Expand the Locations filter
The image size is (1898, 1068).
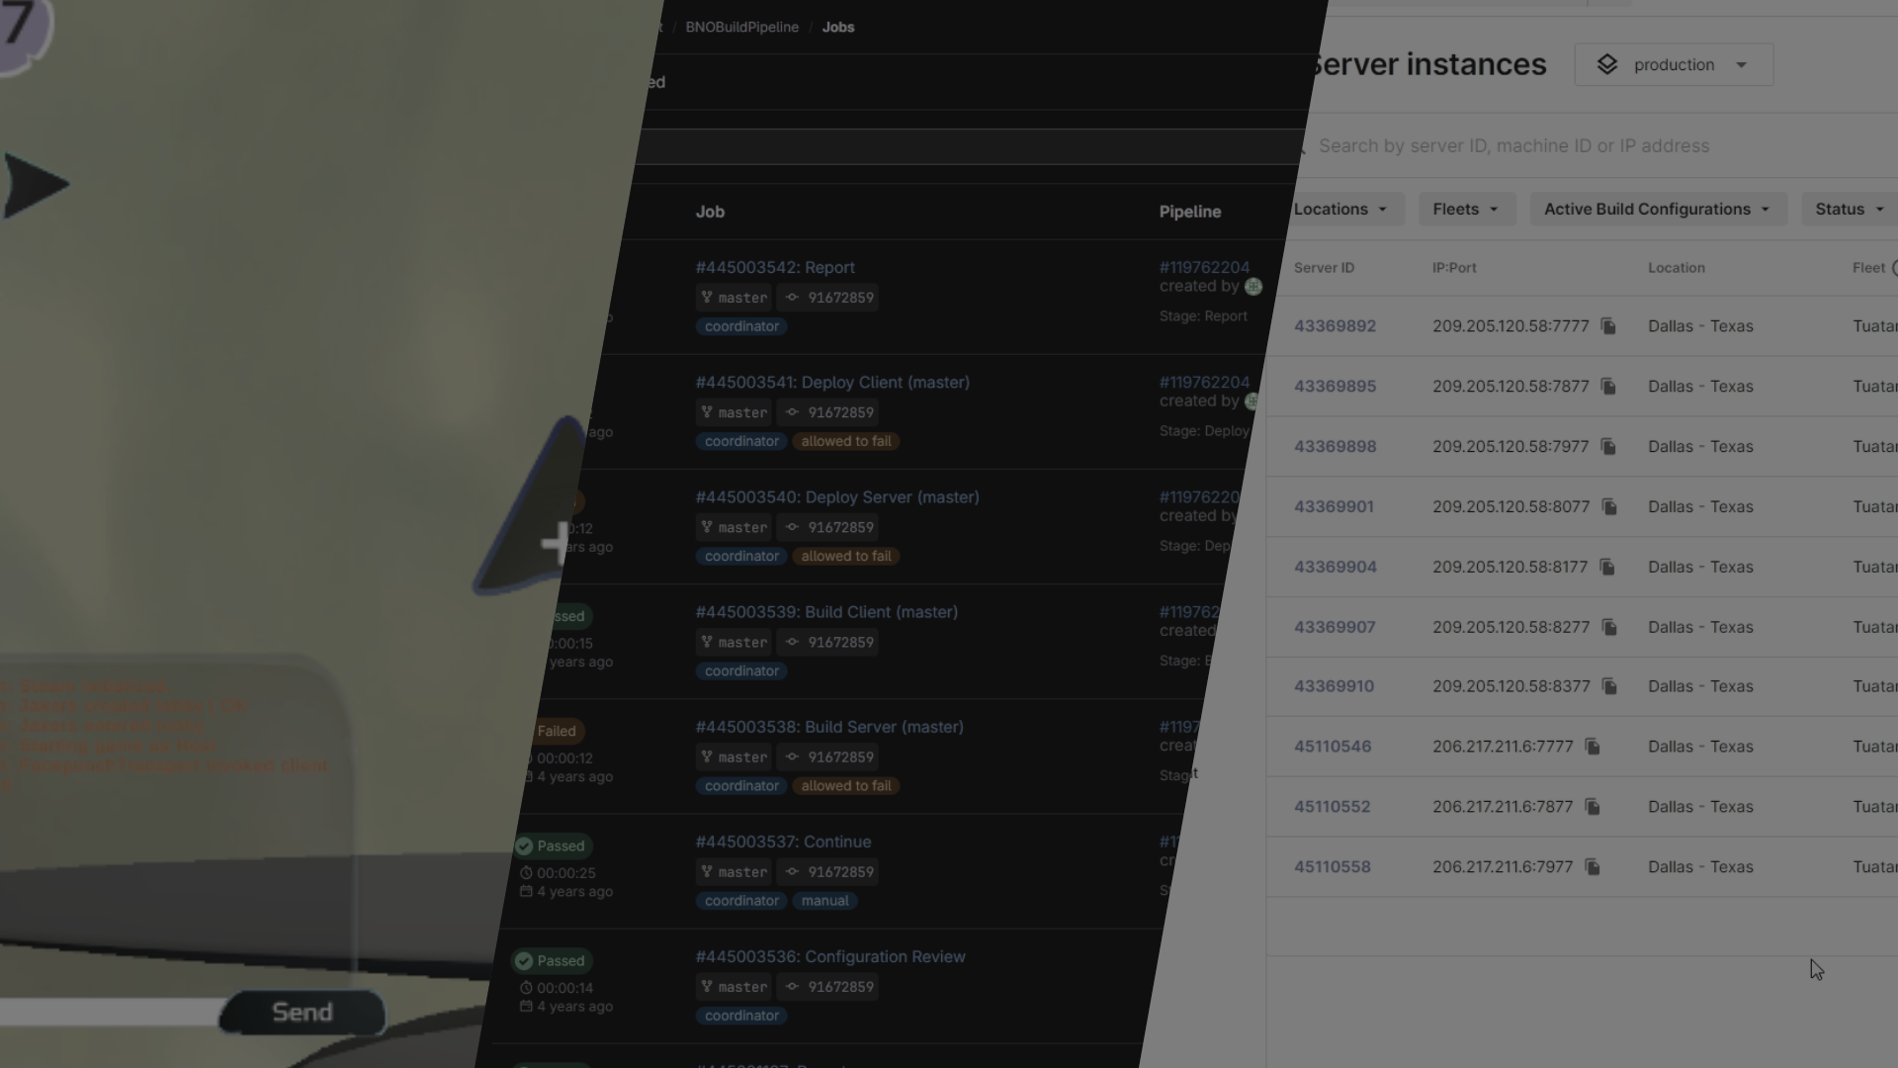pyautogui.click(x=1340, y=210)
